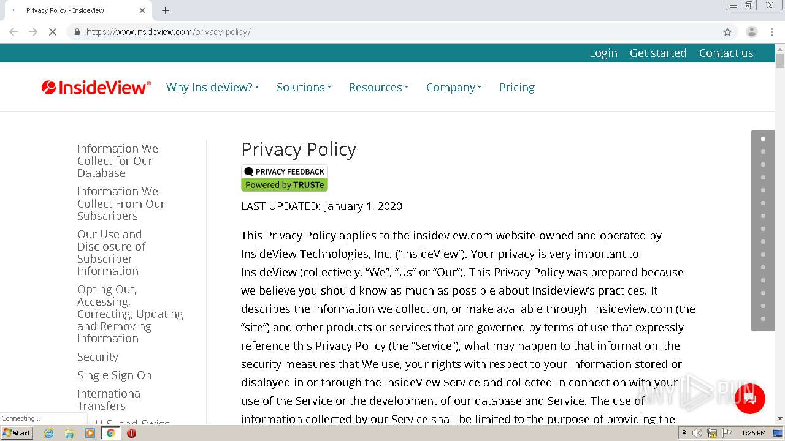
Task: Stop loading page with X button
Action: 53,32
